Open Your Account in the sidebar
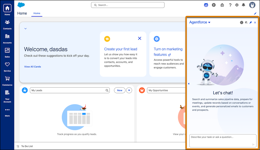Image resolution: width=260 pixels, height=150 pixels. pos(7,97)
